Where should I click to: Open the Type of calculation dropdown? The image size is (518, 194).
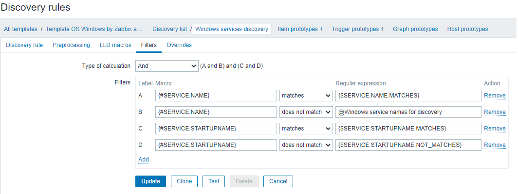(x=166, y=66)
